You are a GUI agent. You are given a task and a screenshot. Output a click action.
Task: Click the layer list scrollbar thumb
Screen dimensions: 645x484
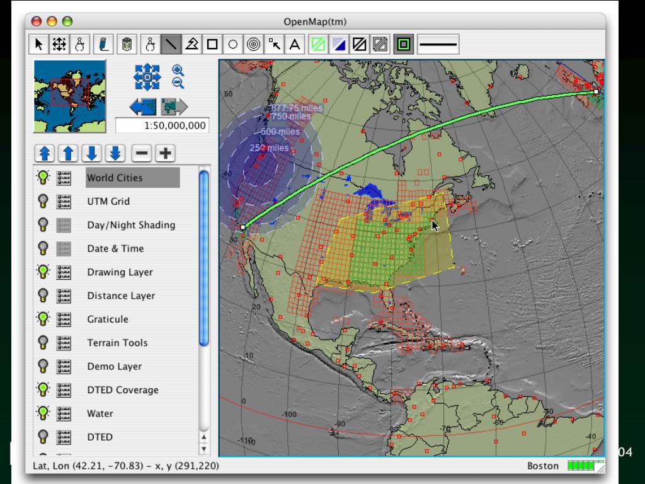[203, 258]
